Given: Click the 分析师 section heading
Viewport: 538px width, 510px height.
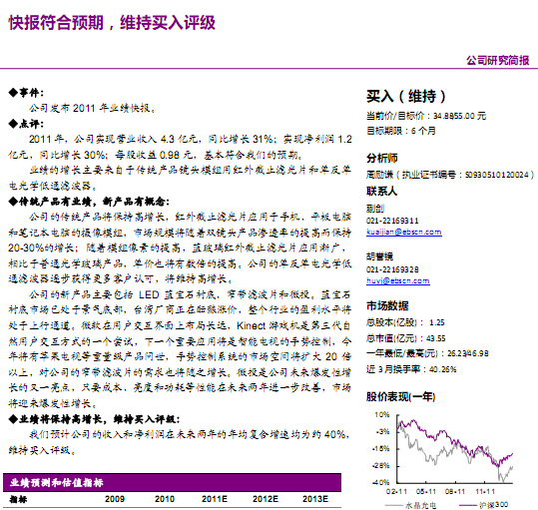Looking at the screenshot, I should pyautogui.click(x=382, y=158).
